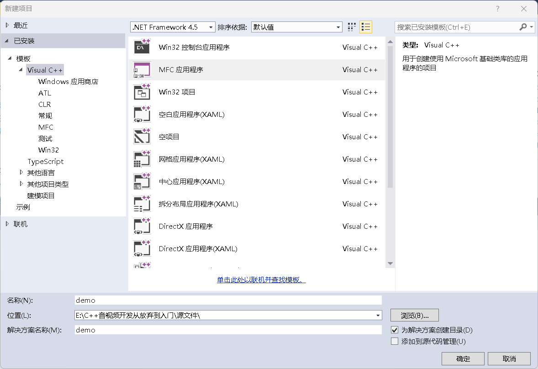Collapse the 已安装 section
The image size is (538, 369).
point(6,41)
